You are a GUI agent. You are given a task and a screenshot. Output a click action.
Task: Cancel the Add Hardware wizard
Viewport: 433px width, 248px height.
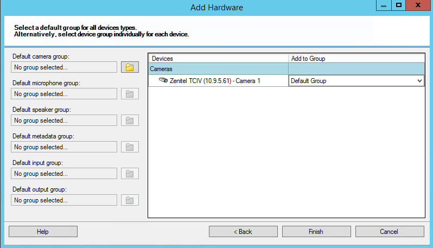point(389,232)
